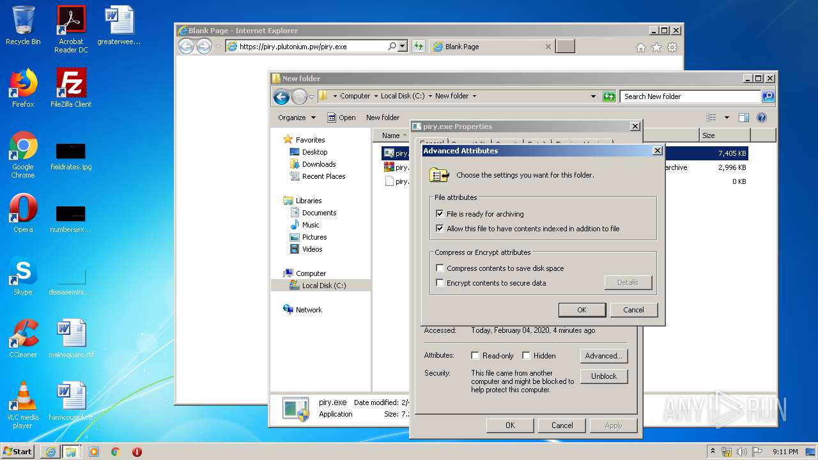Expand Explorer address bar history dropdown
818x460 pixels.
(593, 96)
